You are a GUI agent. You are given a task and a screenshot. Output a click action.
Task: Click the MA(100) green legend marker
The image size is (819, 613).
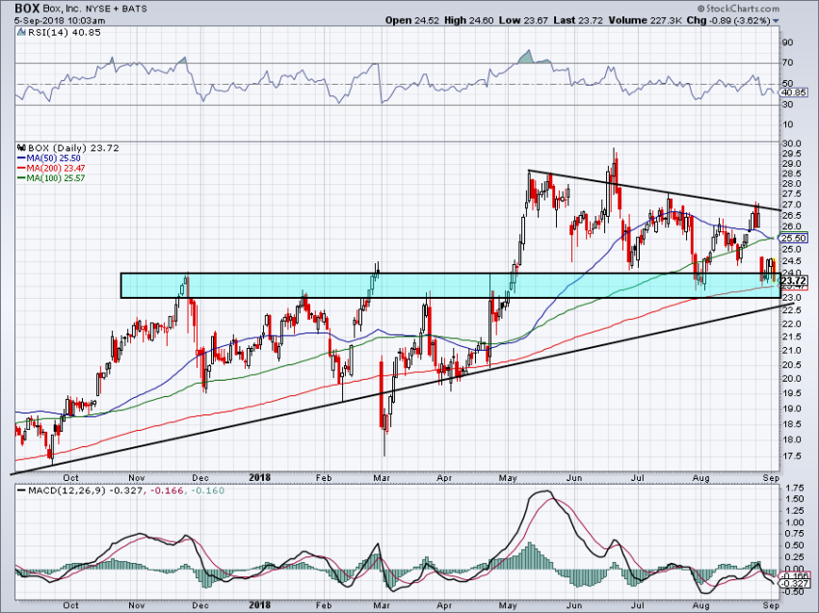19,178
